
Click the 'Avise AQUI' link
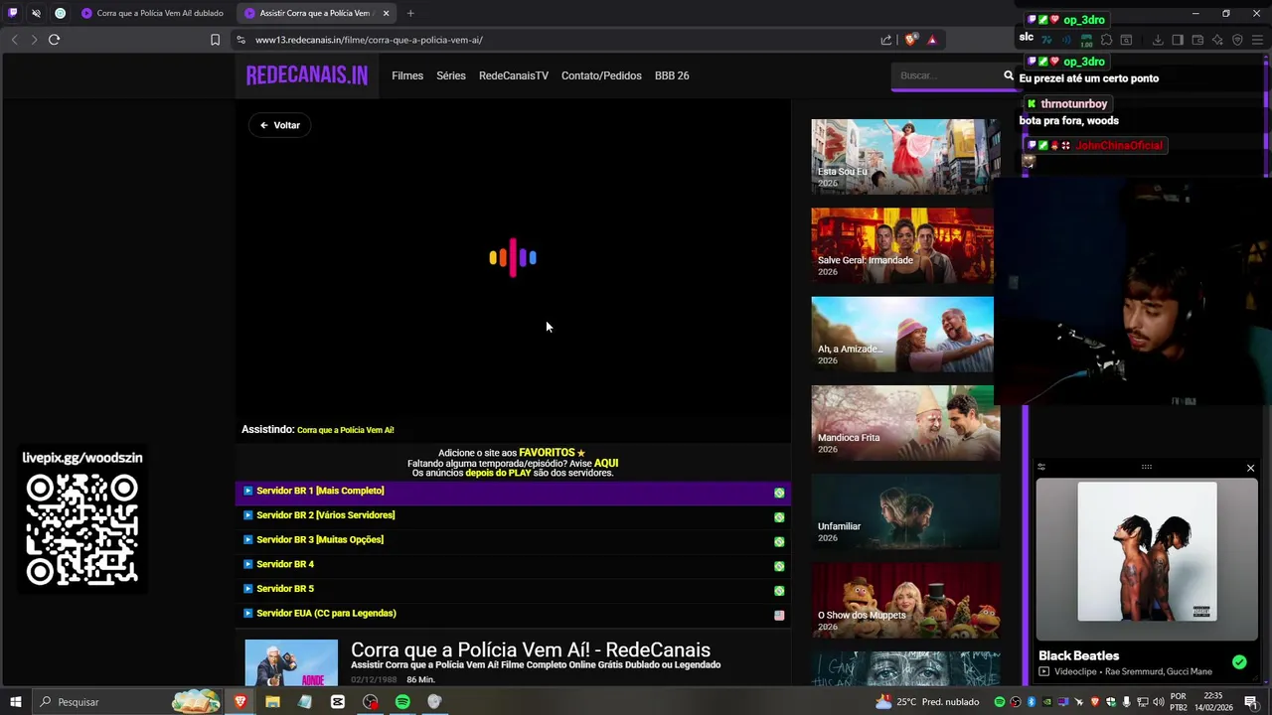pos(606,463)
